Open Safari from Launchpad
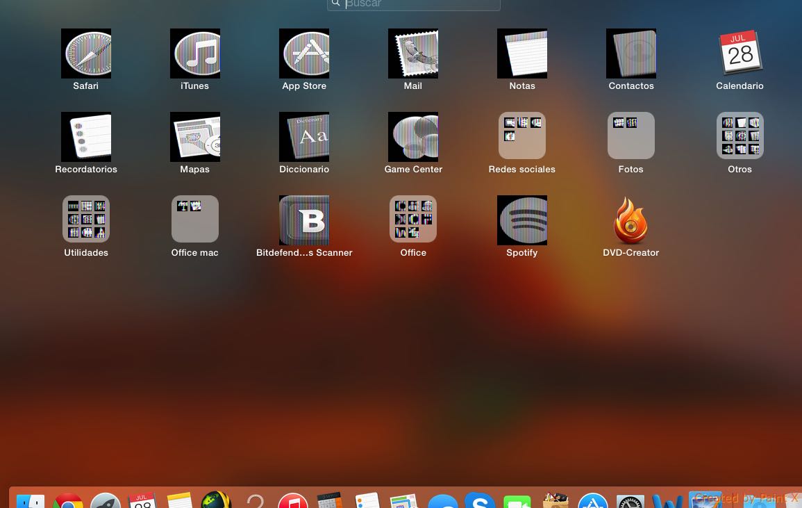This screenshot has height=508, width=802. [x=86, y=54]
